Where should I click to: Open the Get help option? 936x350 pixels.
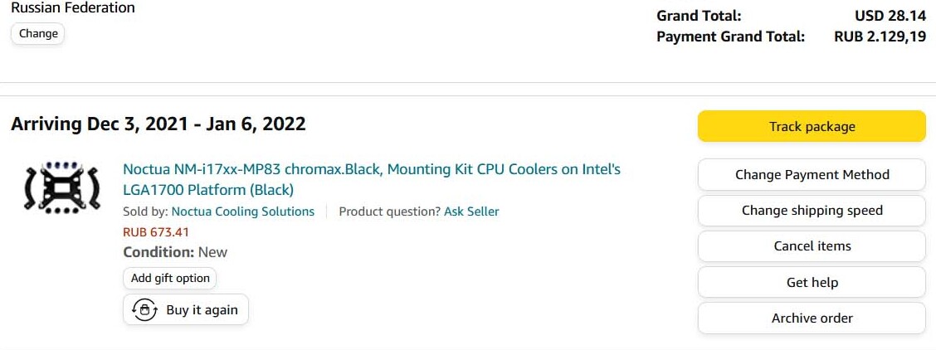click(x=812, y=283)
